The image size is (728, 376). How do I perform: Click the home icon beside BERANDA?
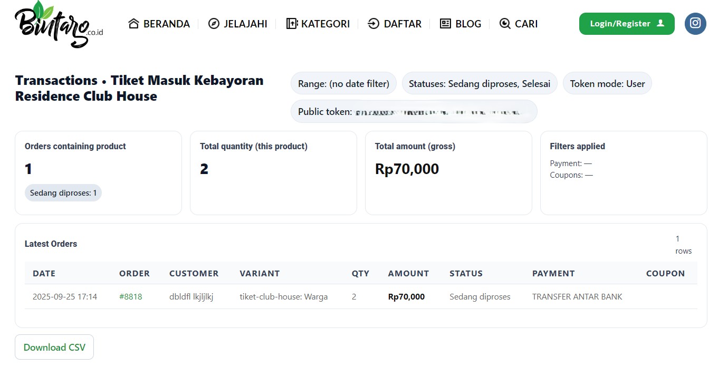tap(133, 23)
